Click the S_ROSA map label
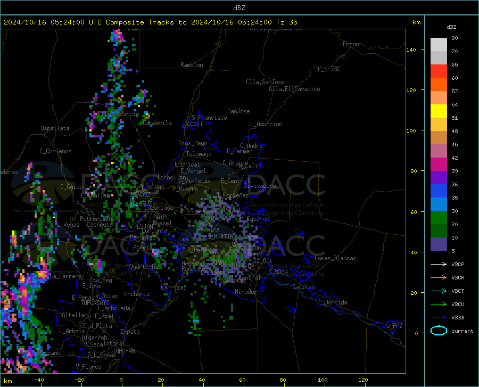This screenshot has height=387, width=479. [278, 271]
